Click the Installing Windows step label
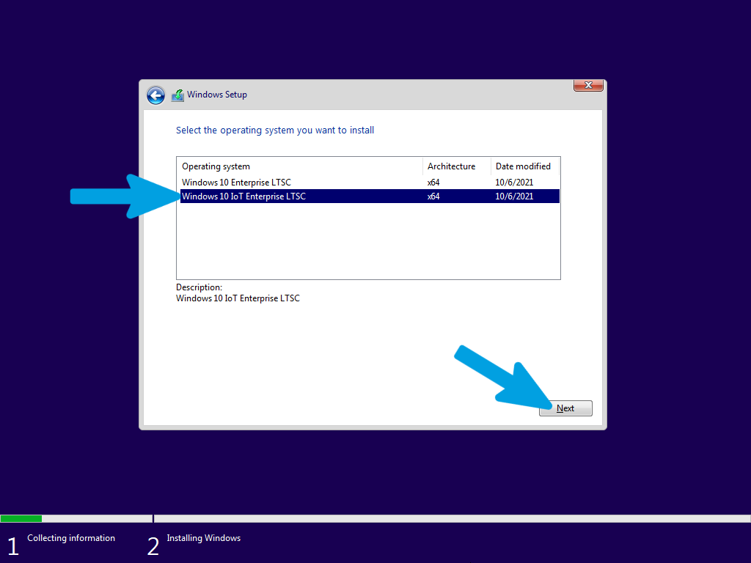751x563 pixels. [x=204, y=538]
